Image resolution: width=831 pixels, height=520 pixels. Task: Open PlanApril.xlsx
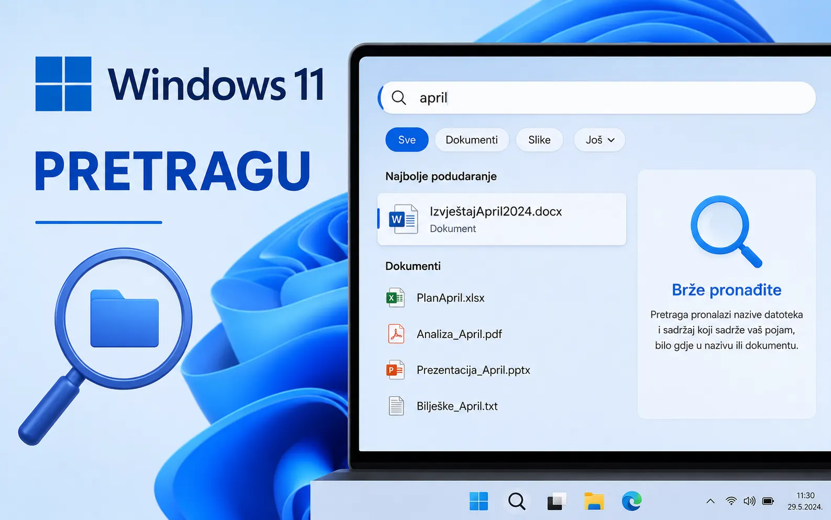(x=451, y=298)
